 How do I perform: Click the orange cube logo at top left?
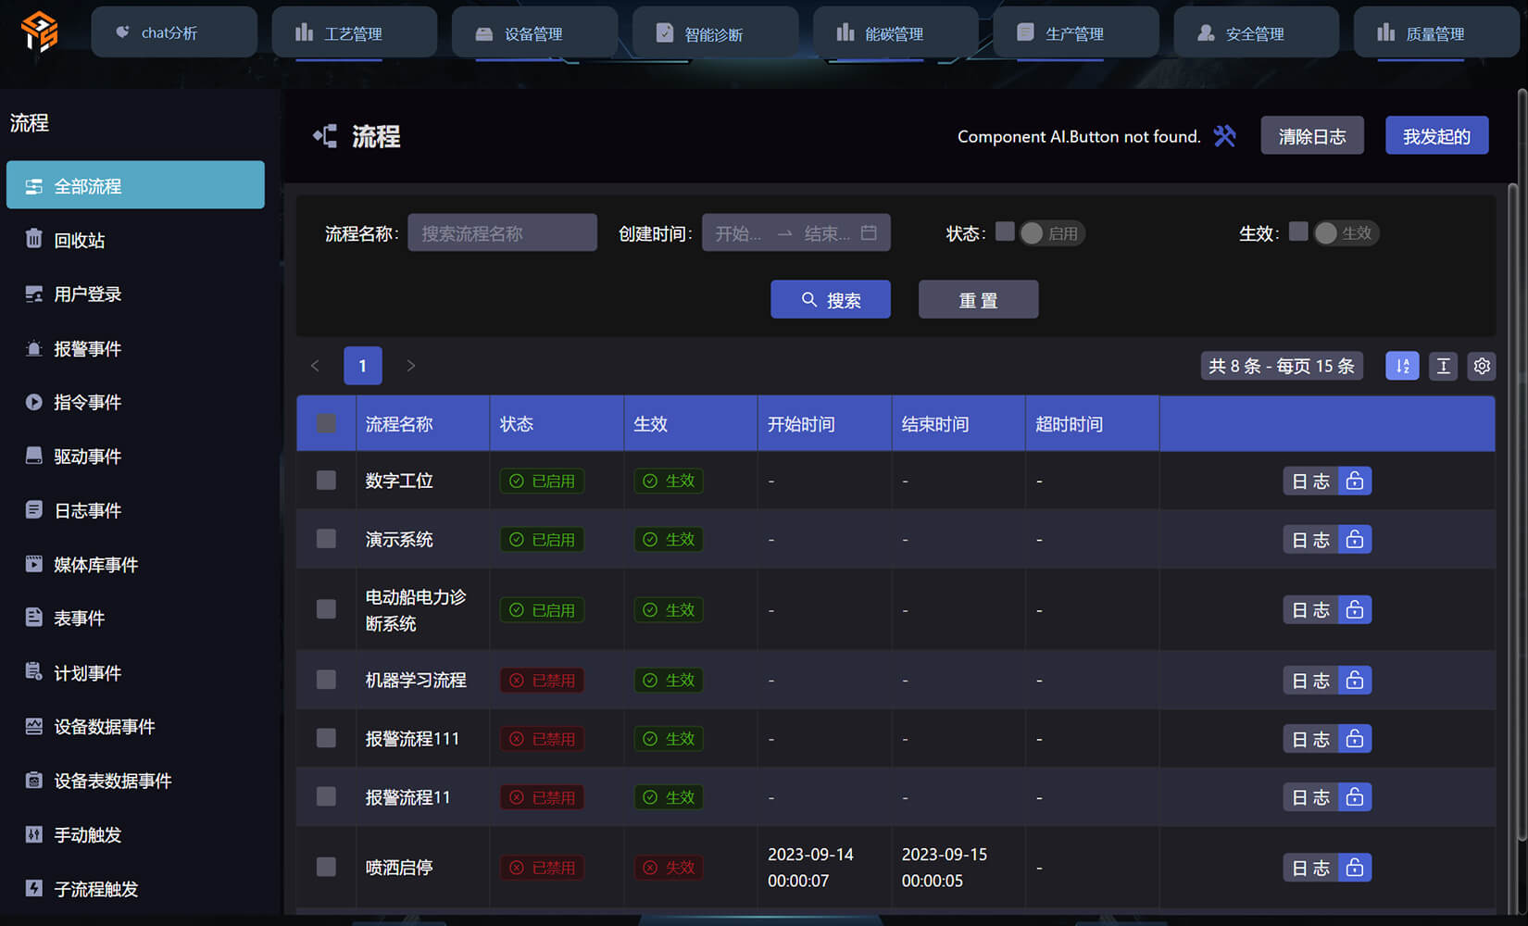tap(40, 32)
